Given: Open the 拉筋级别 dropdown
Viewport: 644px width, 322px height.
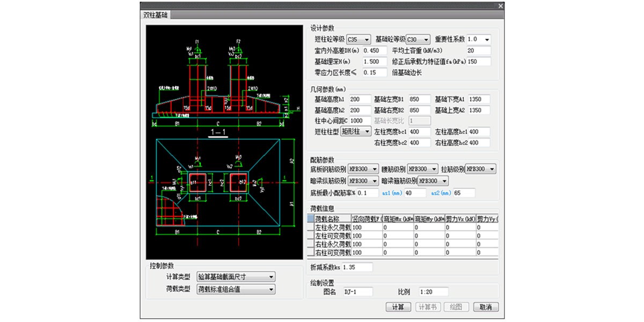Looking at the screenshot, I should (x=480, y=169).
